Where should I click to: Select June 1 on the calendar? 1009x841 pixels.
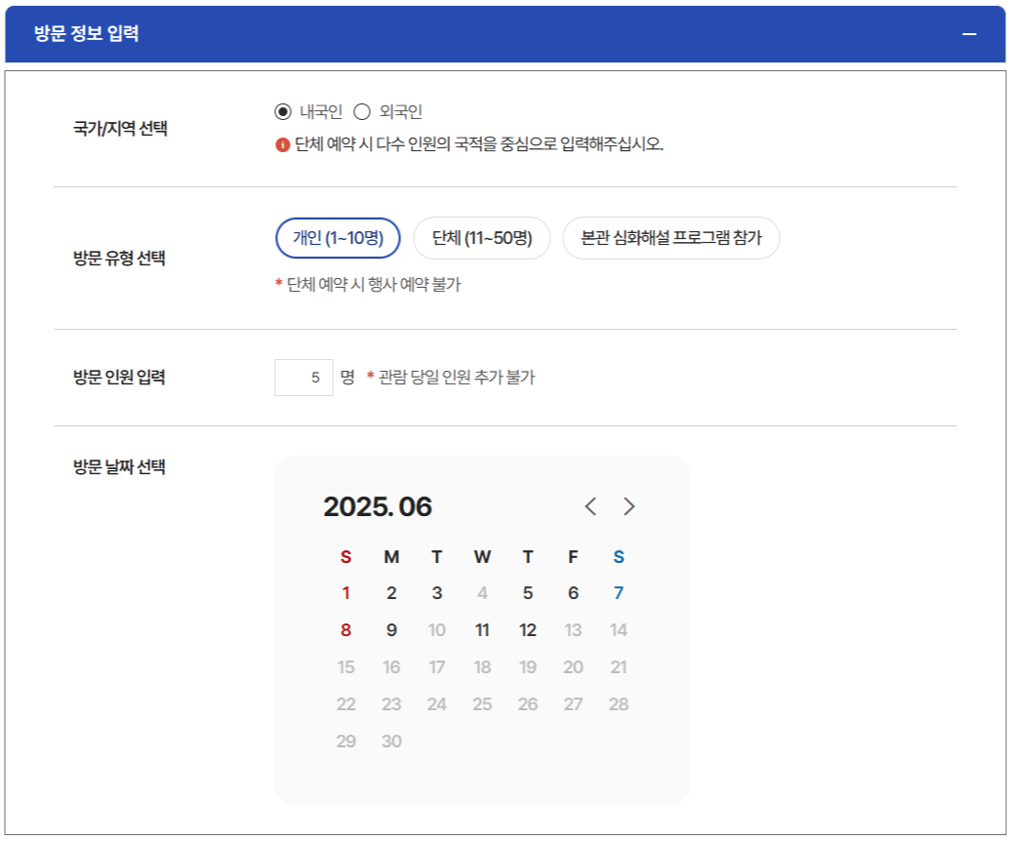(x=344, y=592)
